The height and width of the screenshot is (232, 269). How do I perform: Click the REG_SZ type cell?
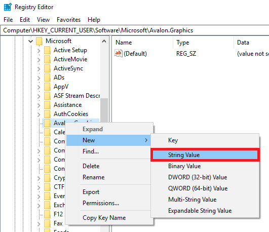[x=186, y=54]
